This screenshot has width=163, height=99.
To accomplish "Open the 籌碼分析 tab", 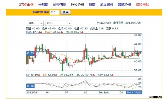I will tap(125, 5).
